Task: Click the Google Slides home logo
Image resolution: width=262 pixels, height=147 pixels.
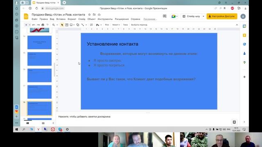Action: pos(26,16)
